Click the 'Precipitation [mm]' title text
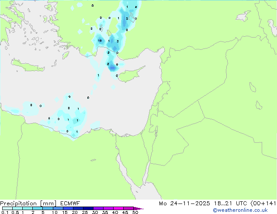The image size is (277, 214). [x=28, y=204]
